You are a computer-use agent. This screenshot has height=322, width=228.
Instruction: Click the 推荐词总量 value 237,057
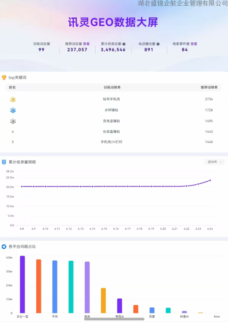pyautogui.click(x=77, y=50)
